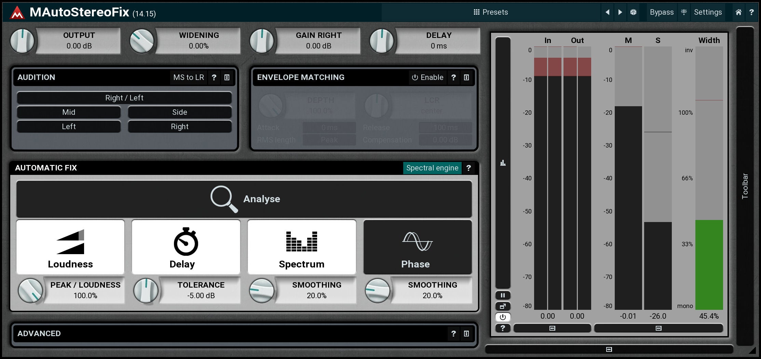Toggle the Loudness fix option
761x359 pixels.
click(70, 247)
